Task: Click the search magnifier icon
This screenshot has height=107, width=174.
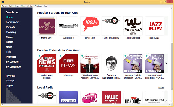Action: pyautogui.click(x=17, y=12)
